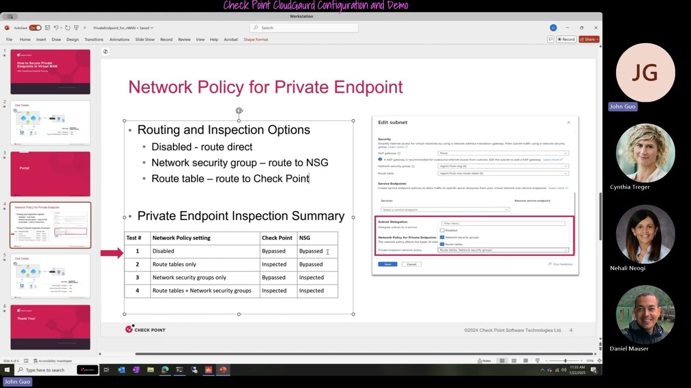
Task: Open the Transitions tab
Action: click(94, 39)
